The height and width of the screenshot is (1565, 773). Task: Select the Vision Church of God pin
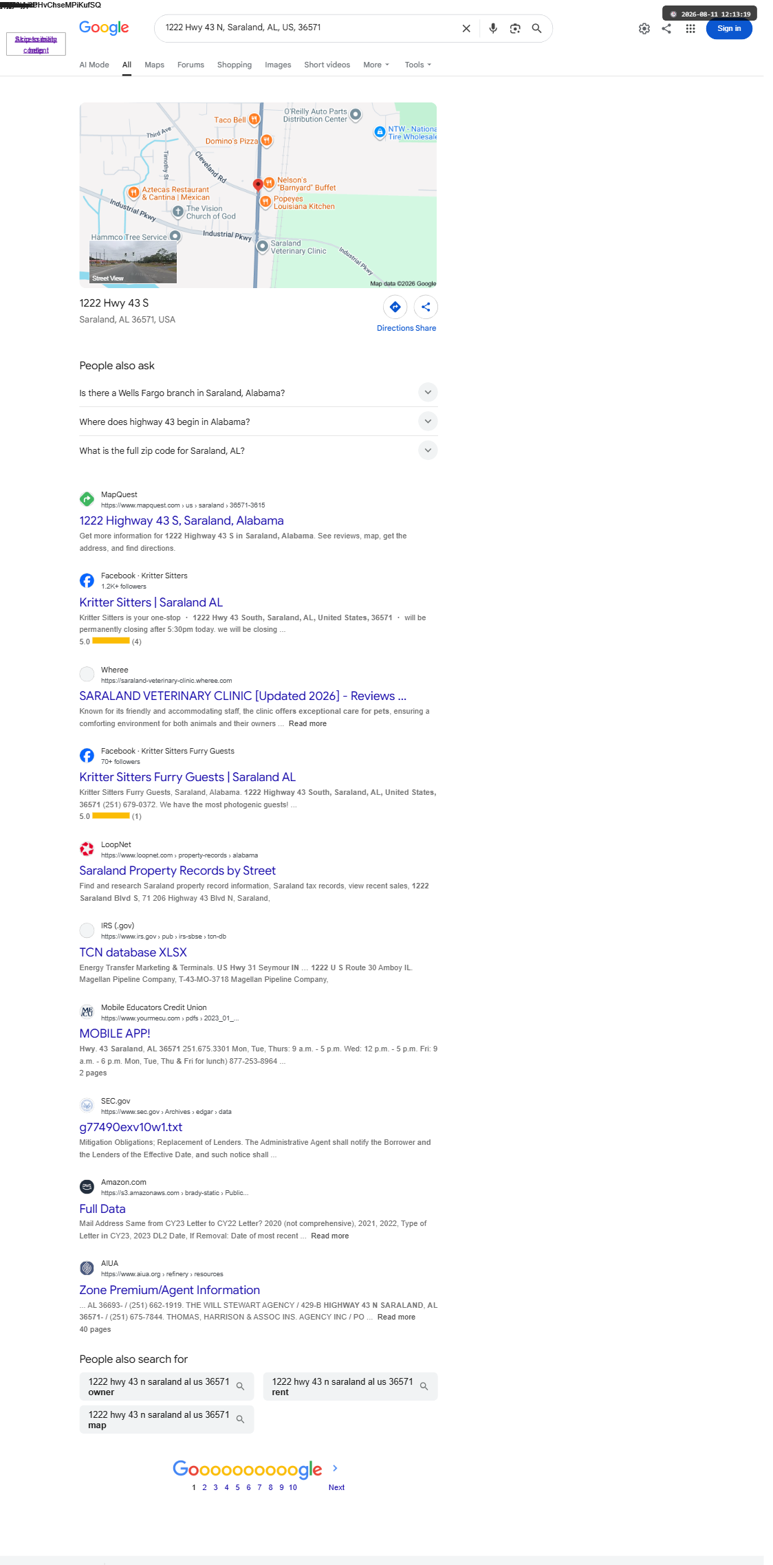(178, 211)
